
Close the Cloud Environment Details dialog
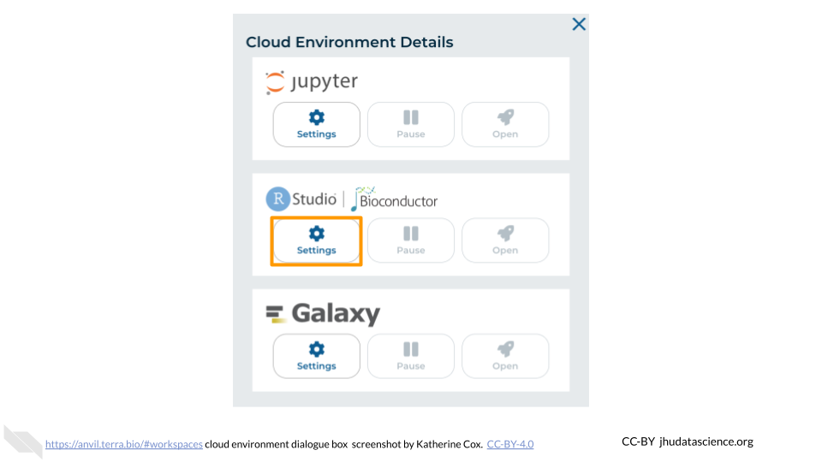pyautogui.click(x=579, y=24)
